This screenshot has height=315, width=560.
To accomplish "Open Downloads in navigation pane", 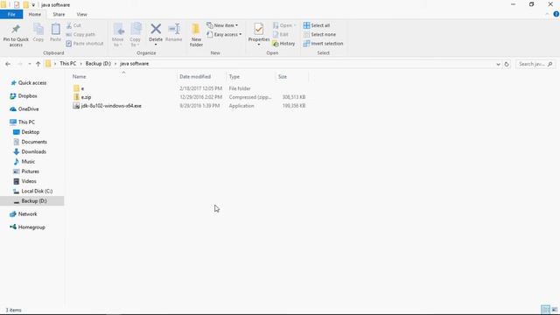I will tap(33, 151).
